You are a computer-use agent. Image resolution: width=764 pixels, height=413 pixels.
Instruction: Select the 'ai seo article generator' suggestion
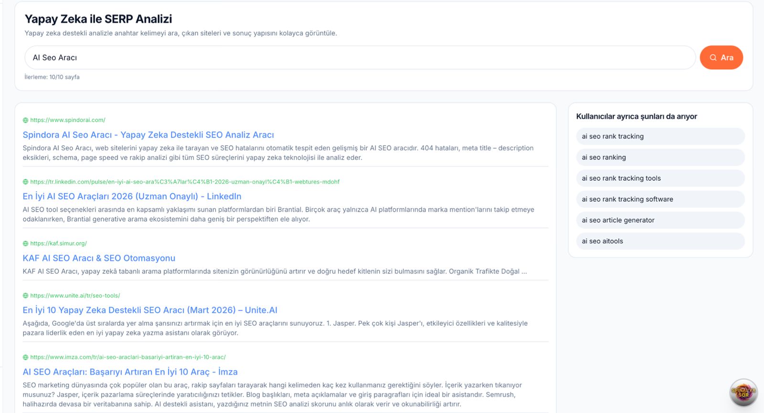pos(660,220)
